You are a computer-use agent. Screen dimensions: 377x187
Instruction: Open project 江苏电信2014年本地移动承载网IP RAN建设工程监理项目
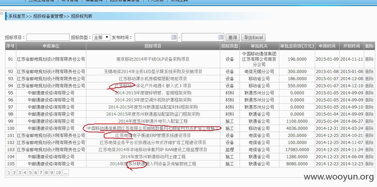153,149
